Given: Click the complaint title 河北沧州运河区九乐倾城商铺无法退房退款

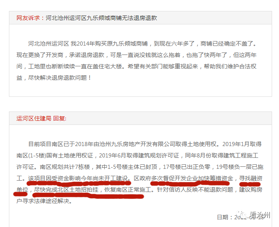Looking at the screenshot, I should click(x=101, y=18).
